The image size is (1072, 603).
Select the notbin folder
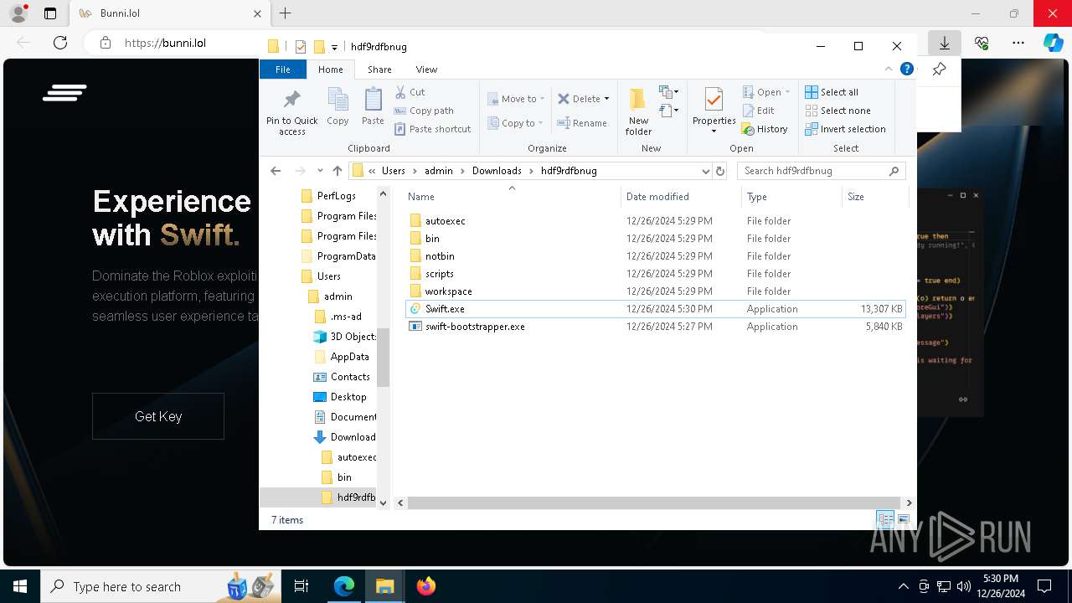[x=655, y=256]
